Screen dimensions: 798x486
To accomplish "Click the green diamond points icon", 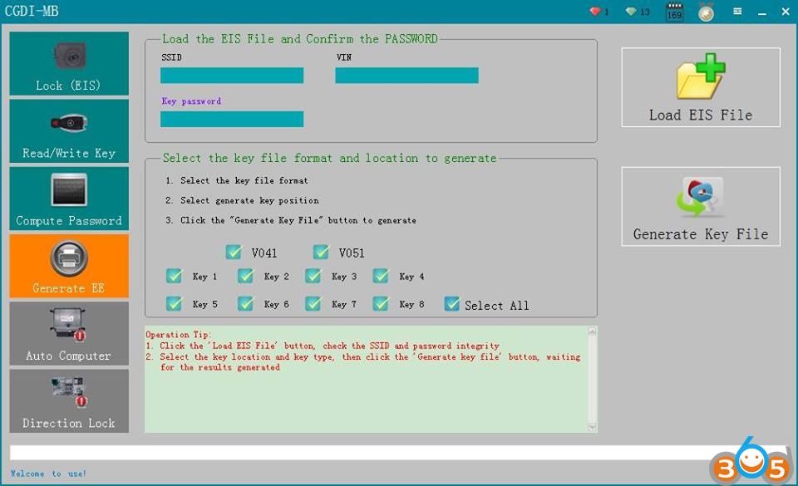I will click(x=632, y=12).
